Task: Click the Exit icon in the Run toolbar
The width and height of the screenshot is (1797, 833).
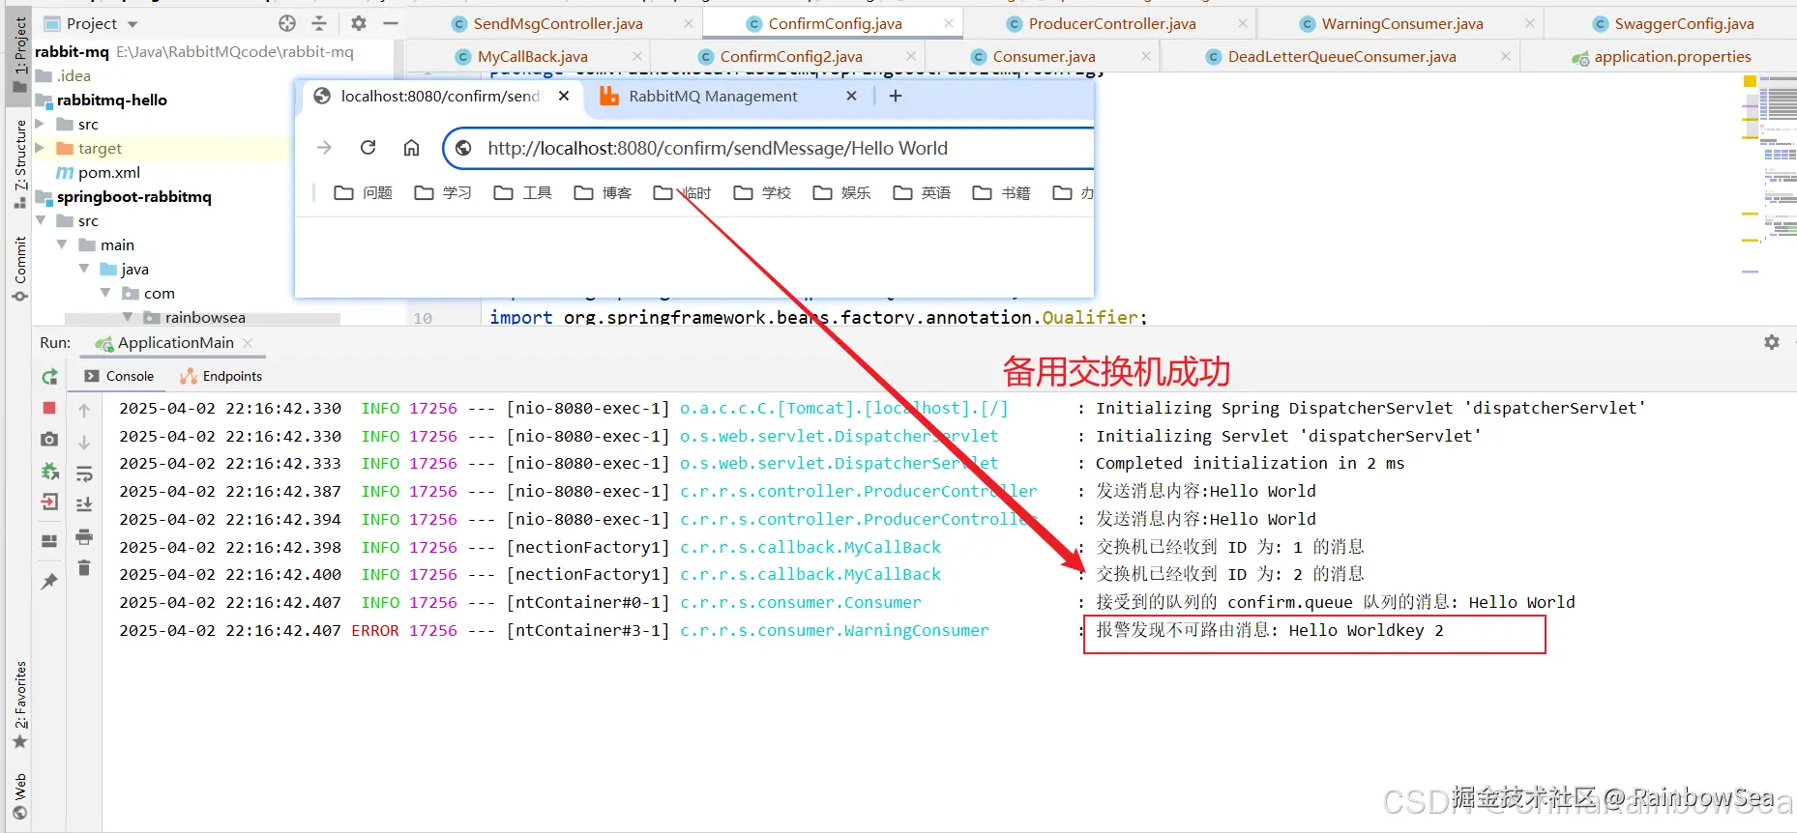Action: 49,503
